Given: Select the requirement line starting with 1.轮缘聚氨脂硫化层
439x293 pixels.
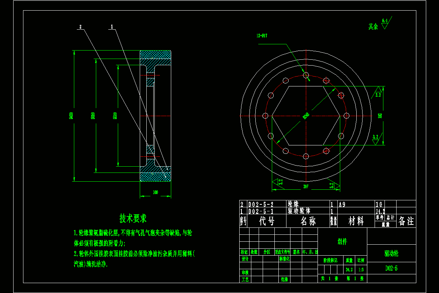Looking at the screenshot, I should coord(133,233).
